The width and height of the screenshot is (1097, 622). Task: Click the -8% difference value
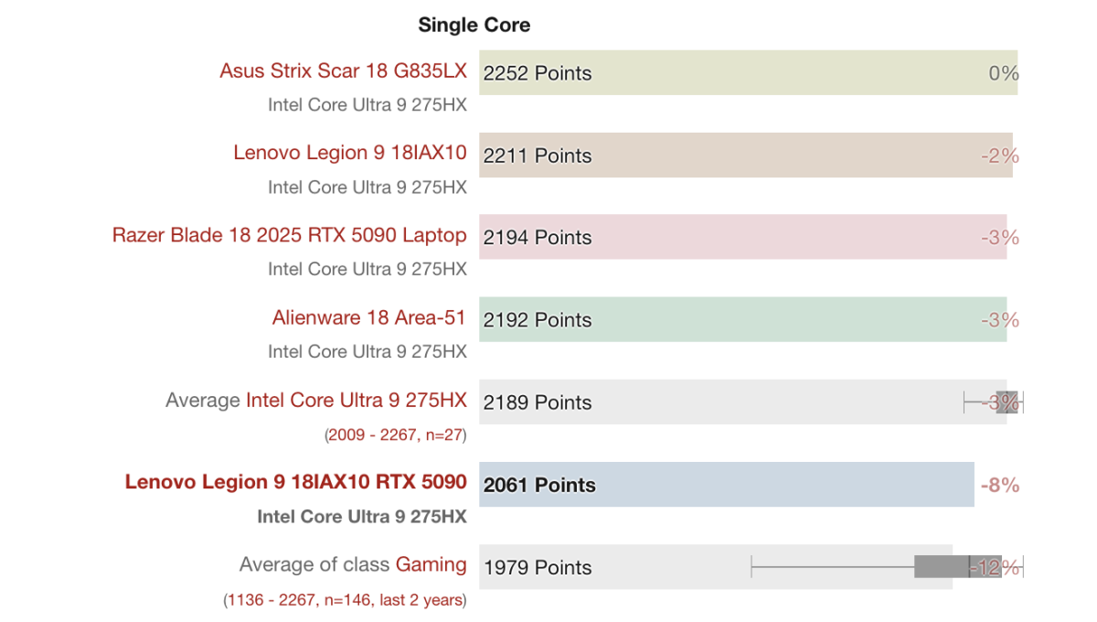(x=999, y=485)
